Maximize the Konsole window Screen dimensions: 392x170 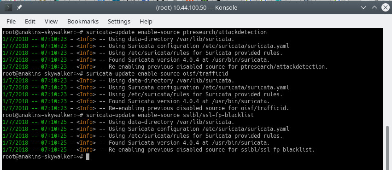(374, 7)
